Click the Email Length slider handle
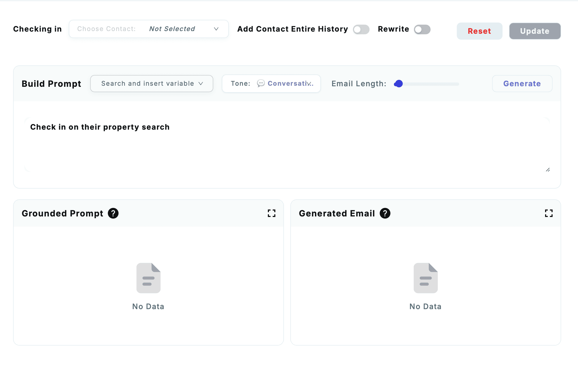Screen dimensions: 578x367 pyautogui.click(x=399, y=84)
